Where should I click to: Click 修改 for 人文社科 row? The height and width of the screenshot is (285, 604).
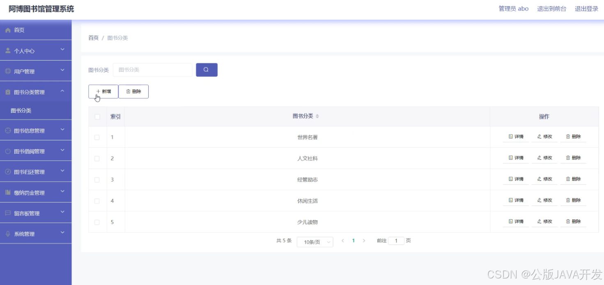point(544,158)
